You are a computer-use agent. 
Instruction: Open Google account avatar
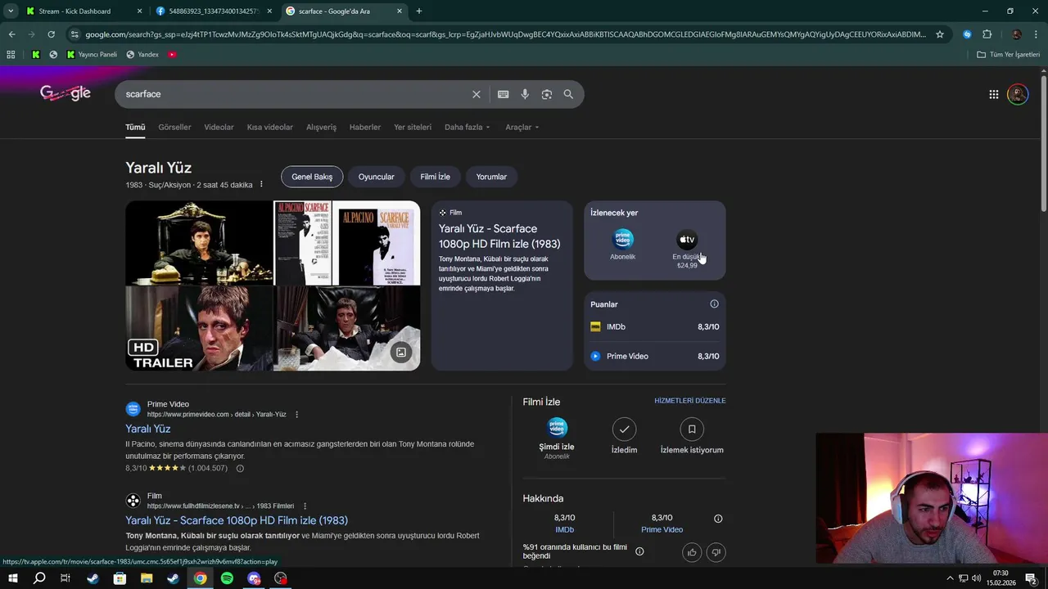(x=1018, y=94)
